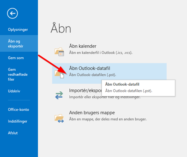Select Udskriv in the sidebar
Image resolution: width=187 pixels, height=157 pixels.
click(14, 91)
